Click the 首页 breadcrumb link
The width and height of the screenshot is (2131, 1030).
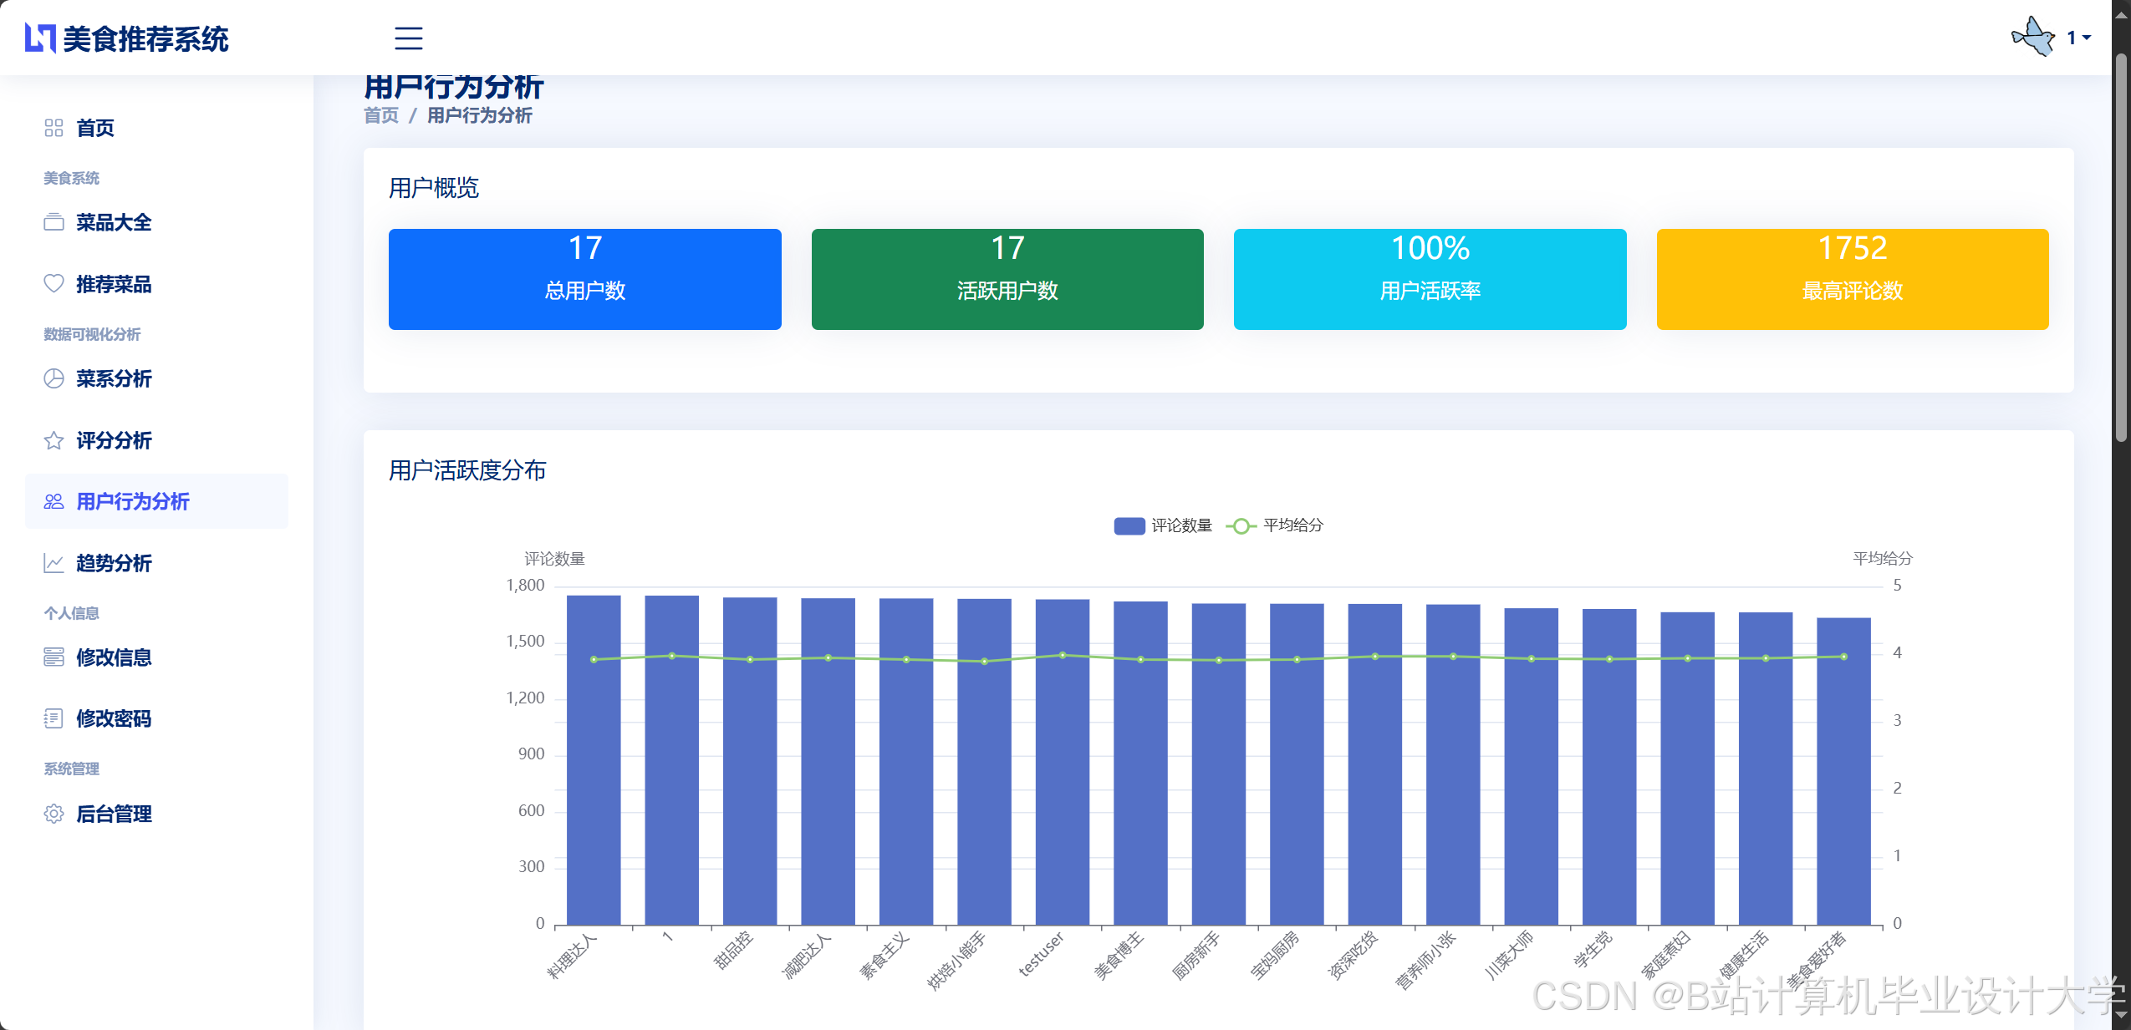point(381,115)
